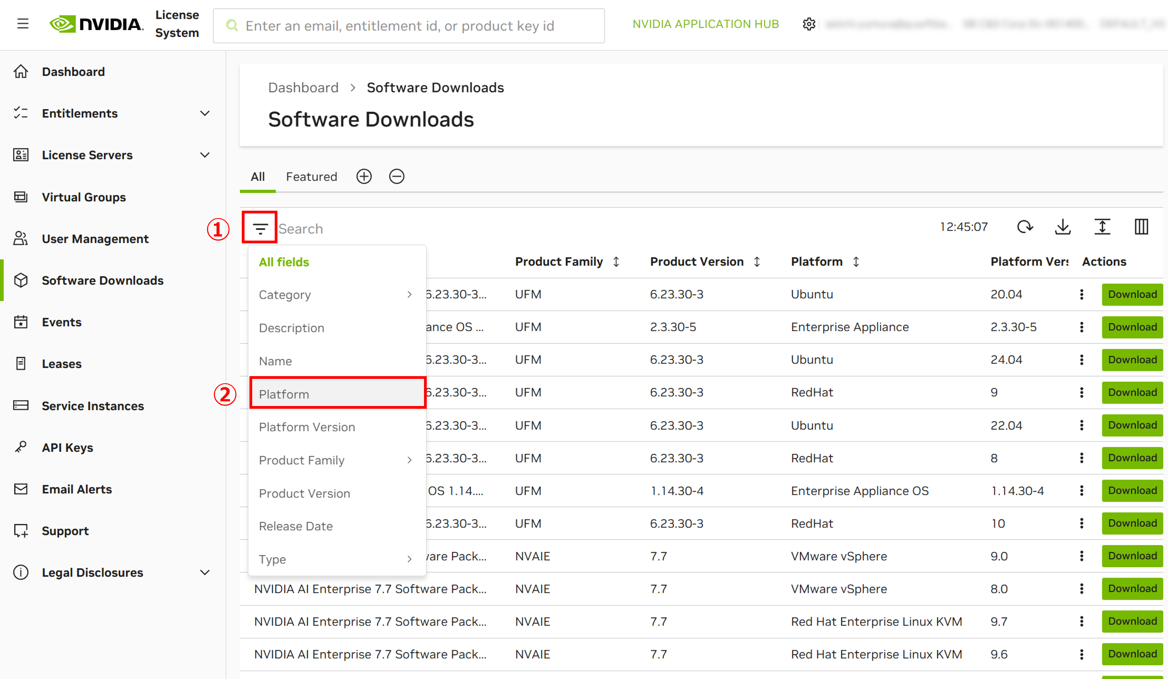The width and height of the screenshot is (1168, 679).
Task: Open the hamburger navigation menu
Action: click(23, 24)
